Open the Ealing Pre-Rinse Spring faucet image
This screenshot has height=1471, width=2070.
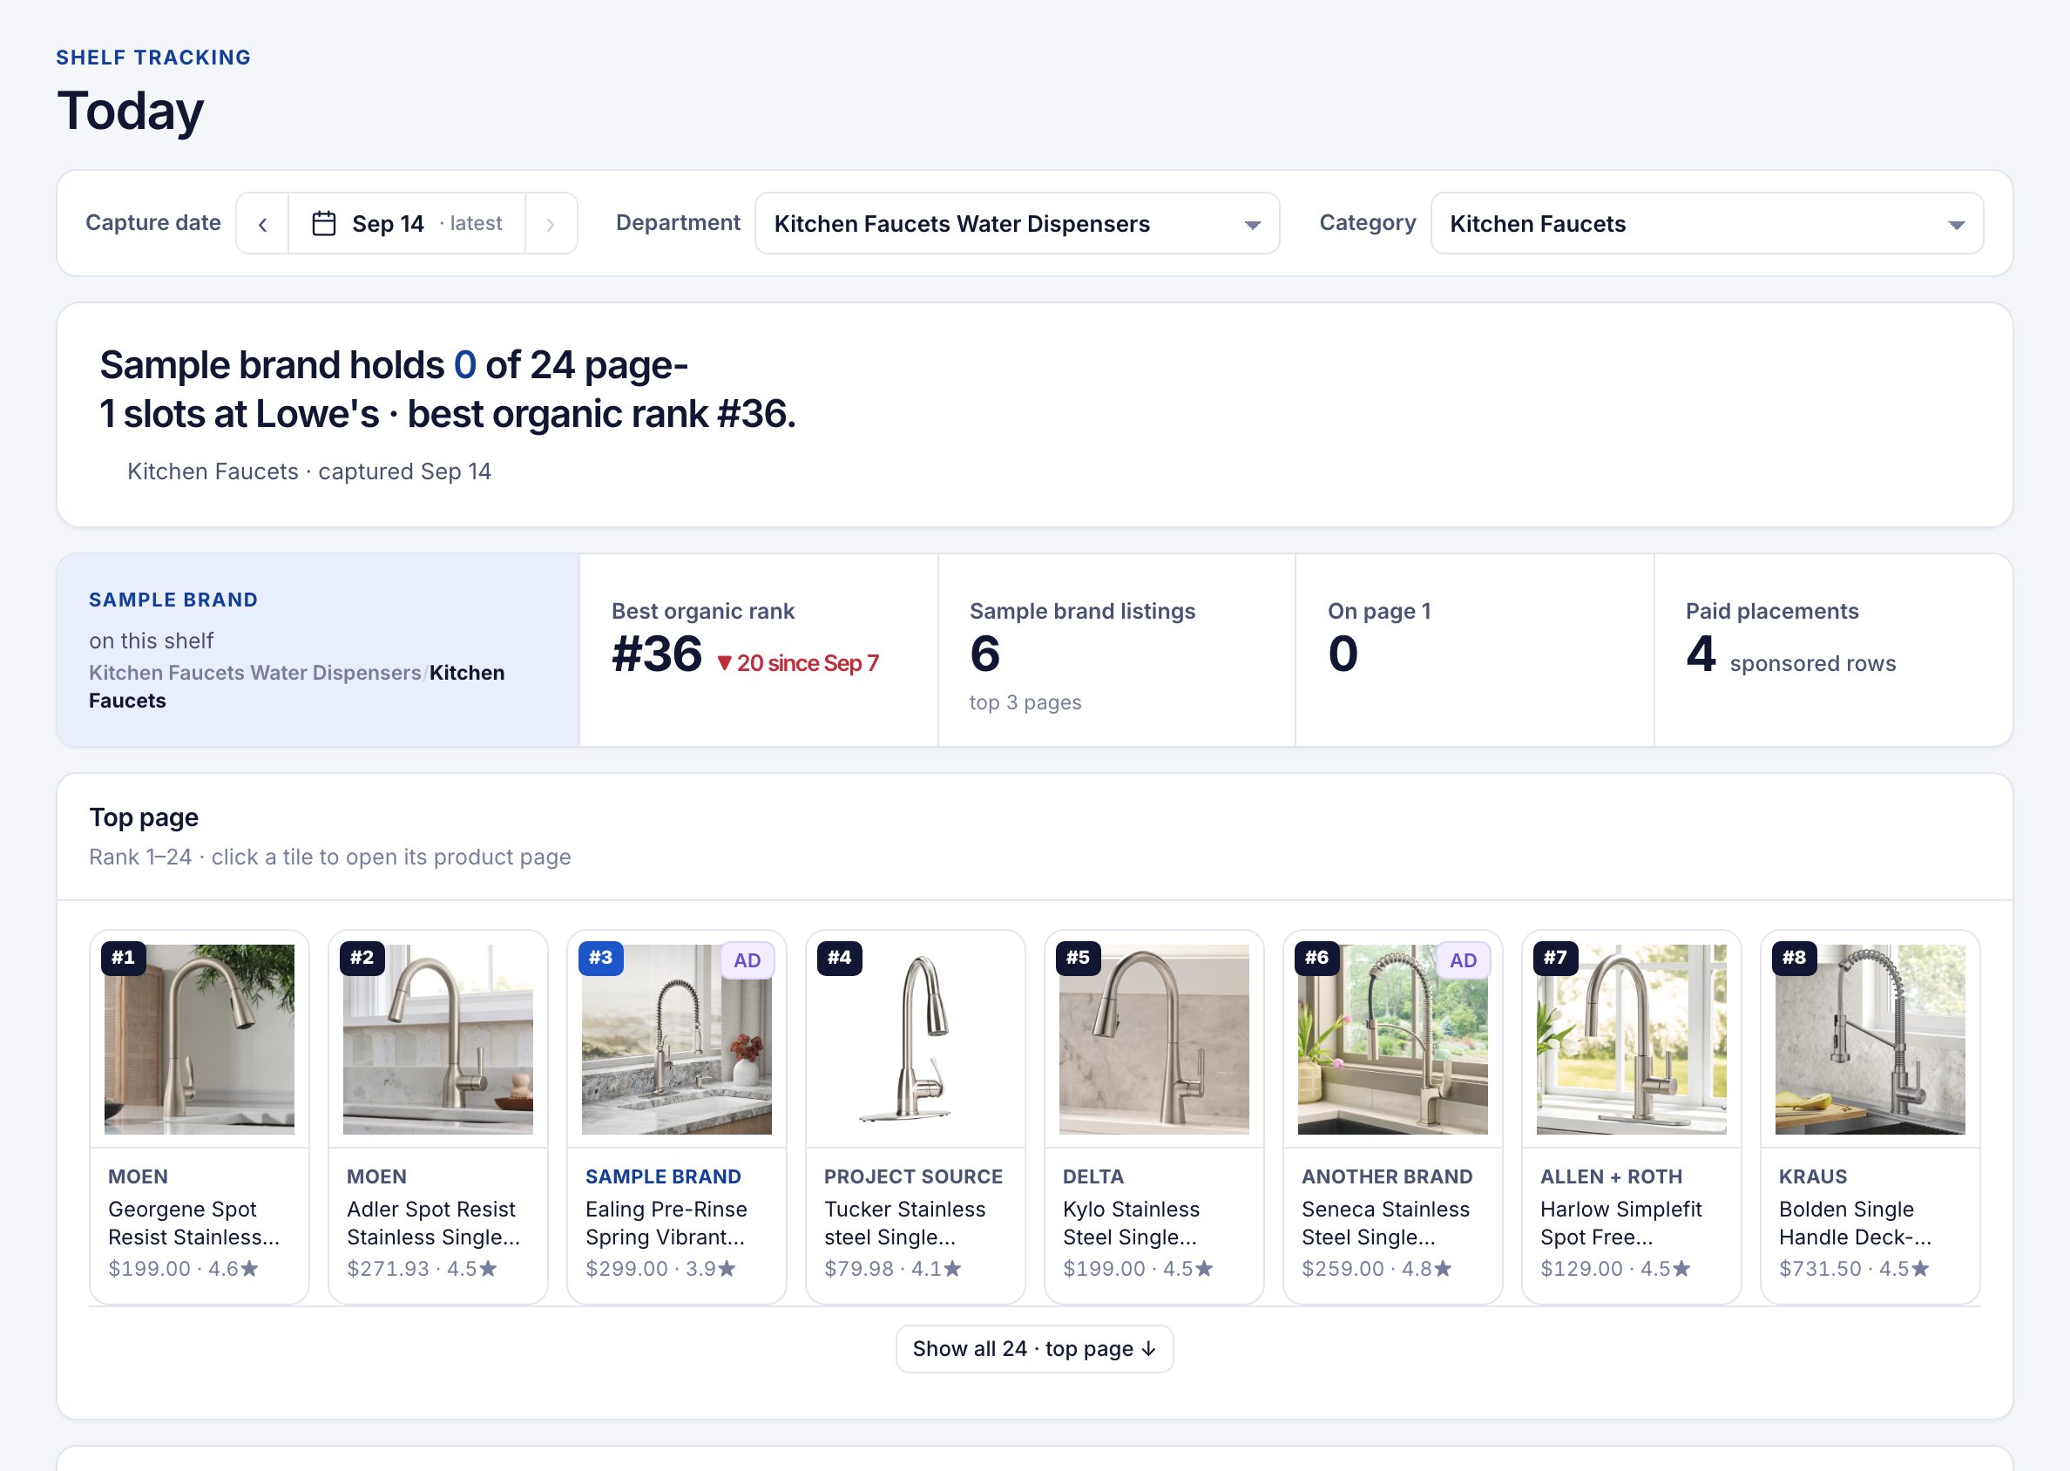(676, 1039)
